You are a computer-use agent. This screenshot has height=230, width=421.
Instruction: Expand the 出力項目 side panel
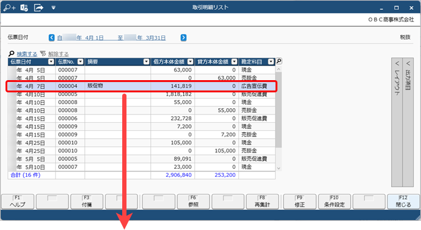tap(408, 122)
